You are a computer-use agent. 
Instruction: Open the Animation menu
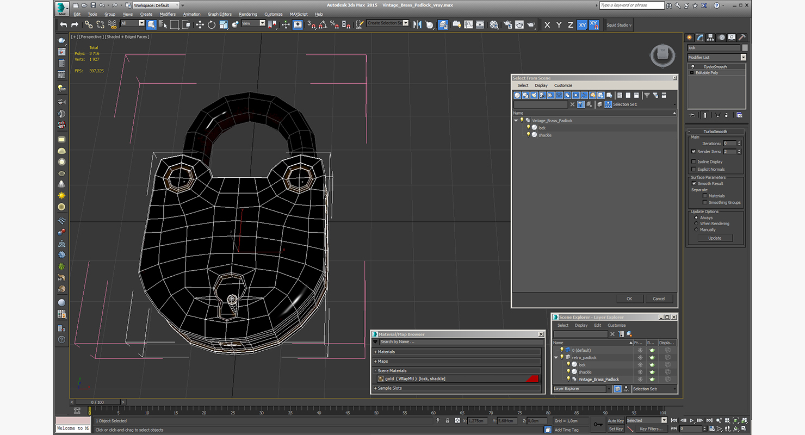(x=191, y=14)
